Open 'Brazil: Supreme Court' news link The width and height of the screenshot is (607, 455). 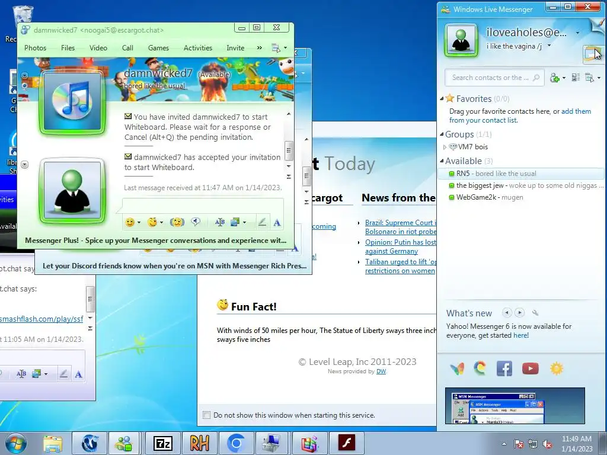click(x=401, y=227)
